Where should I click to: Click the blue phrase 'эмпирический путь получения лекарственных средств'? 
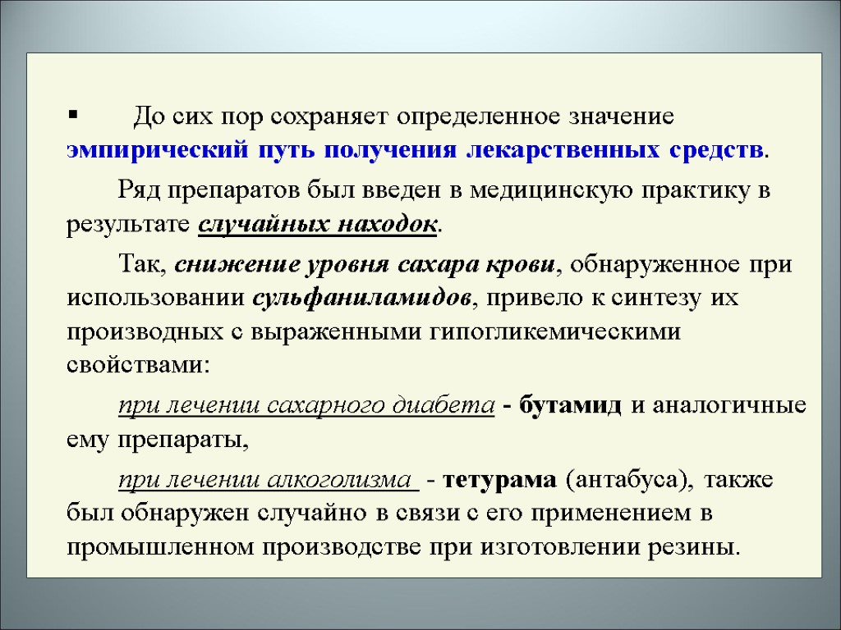click(415, 151)
